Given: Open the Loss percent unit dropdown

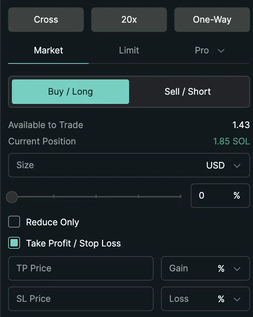Looking at the screenshot, I should tap(205, 299).
